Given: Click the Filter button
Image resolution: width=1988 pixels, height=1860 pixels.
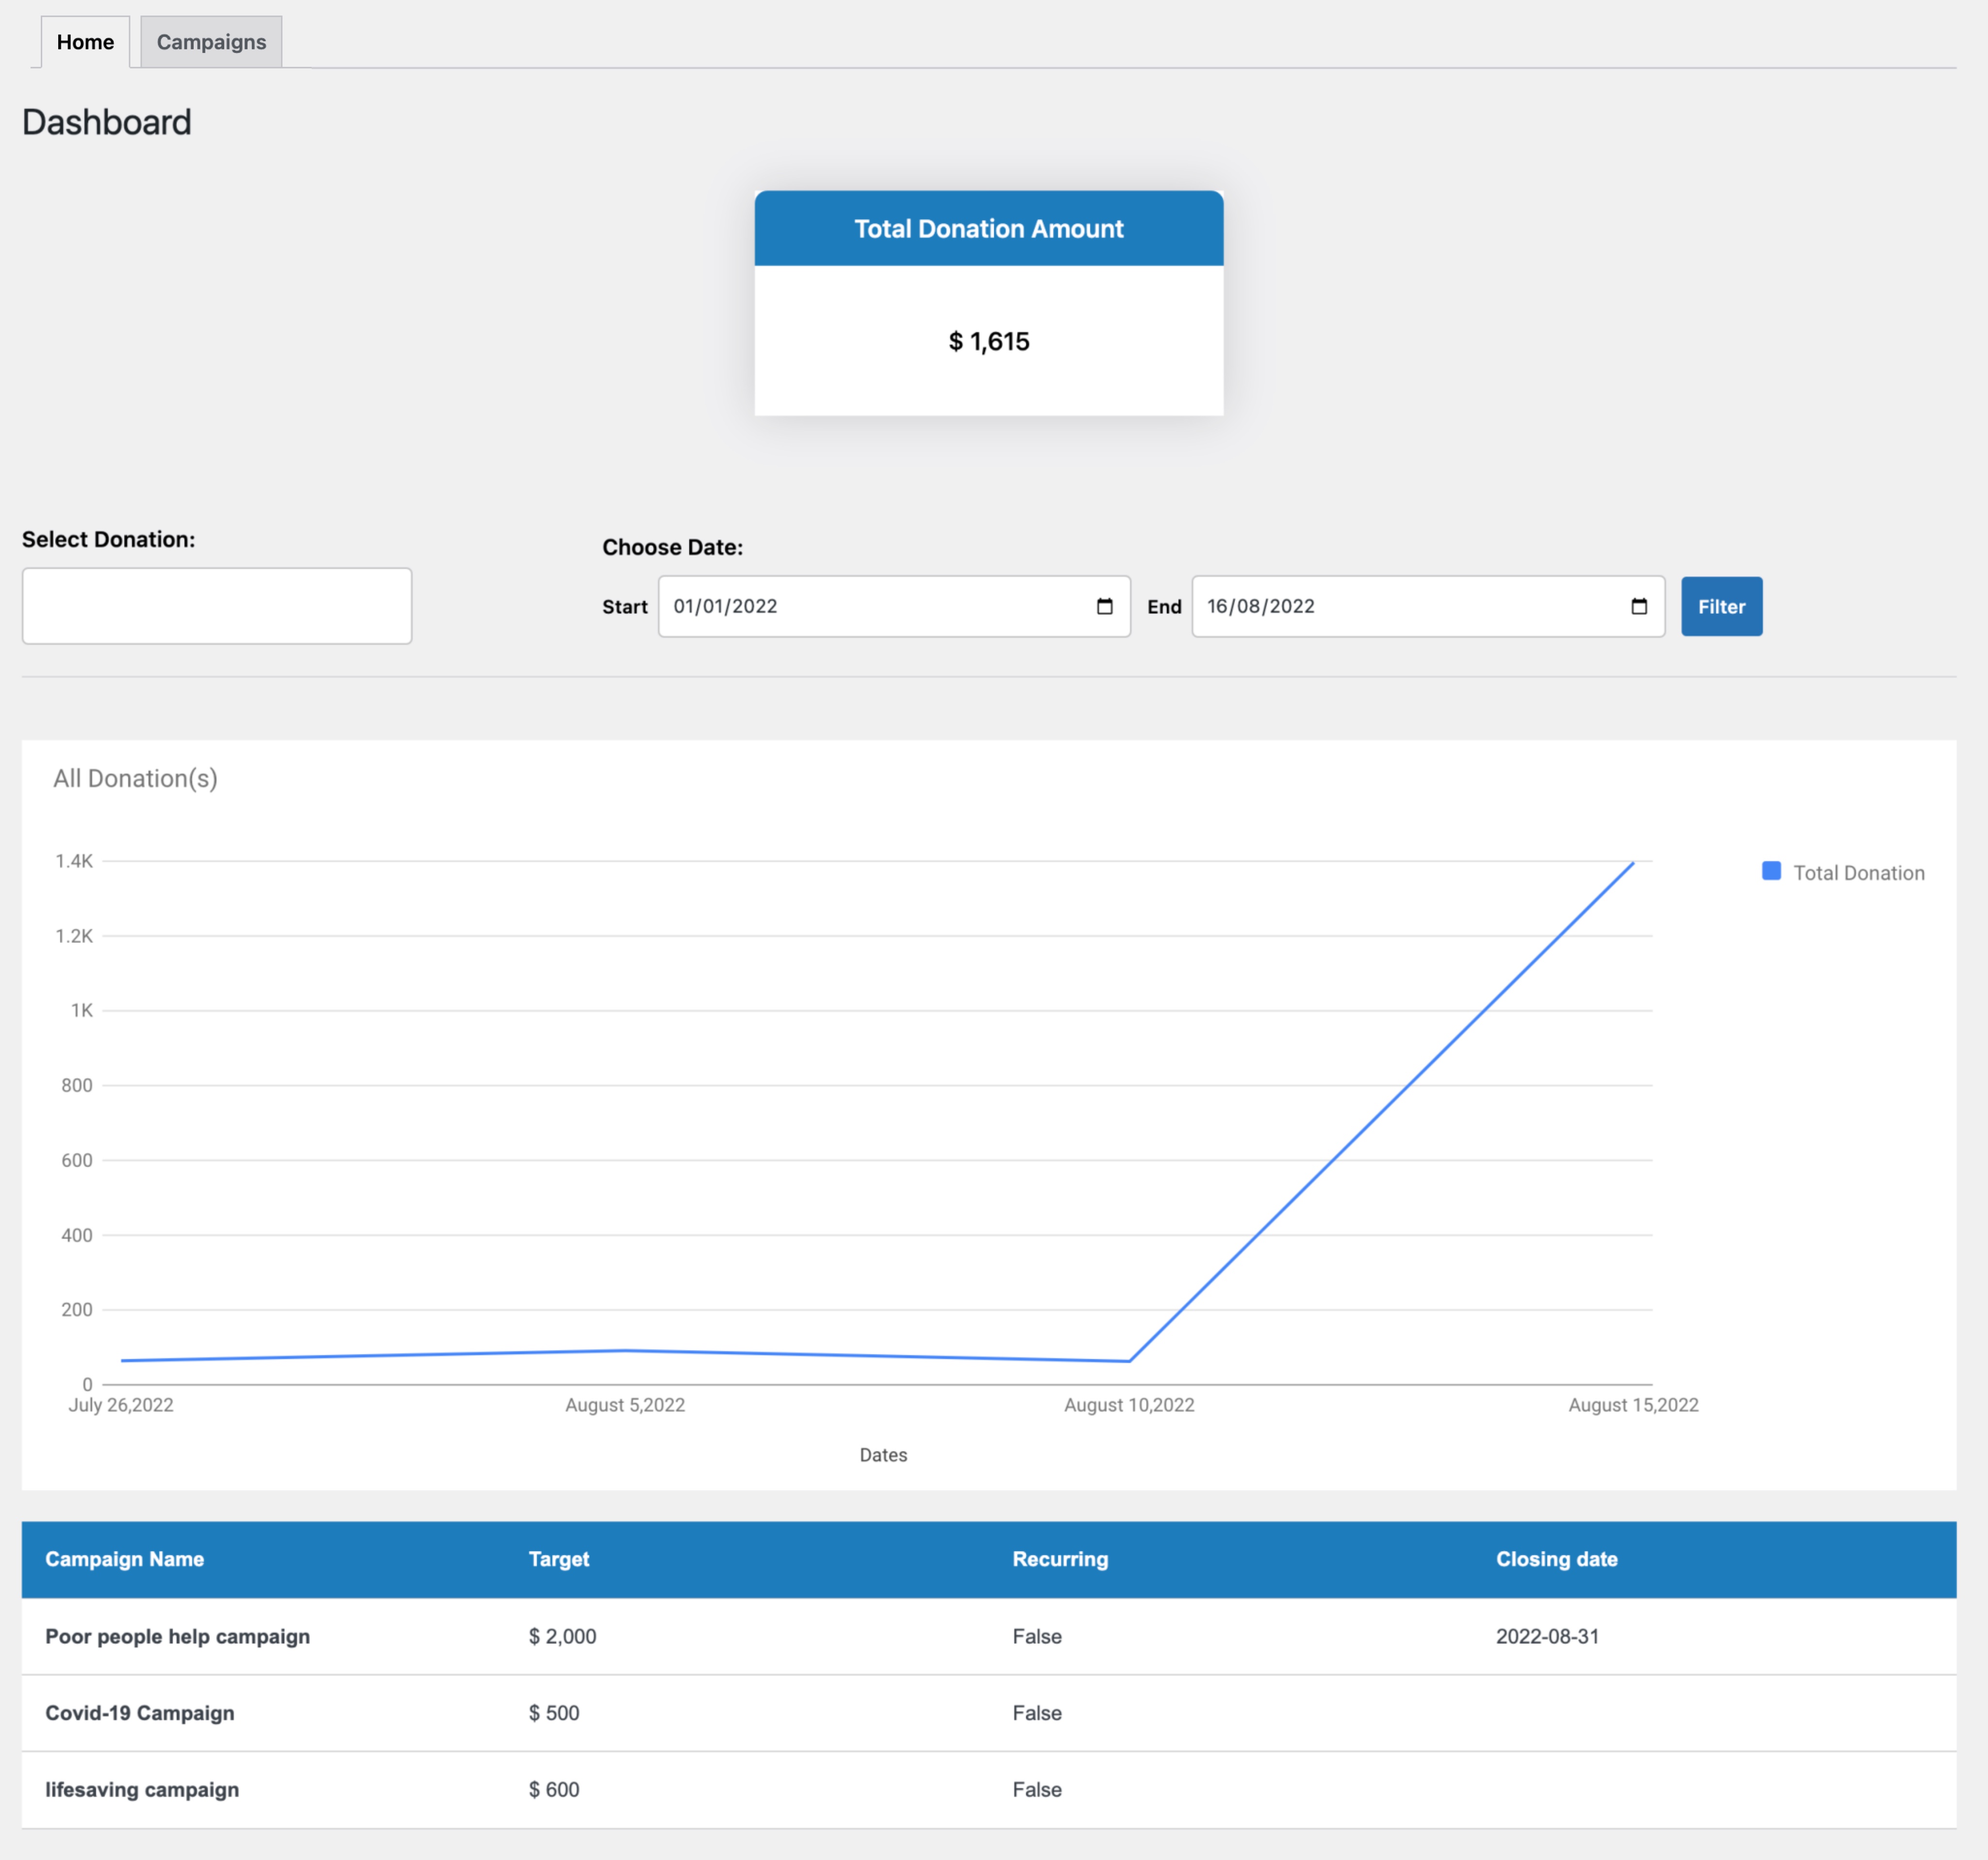Looking at the screenshot, I should click(1721, 606).
